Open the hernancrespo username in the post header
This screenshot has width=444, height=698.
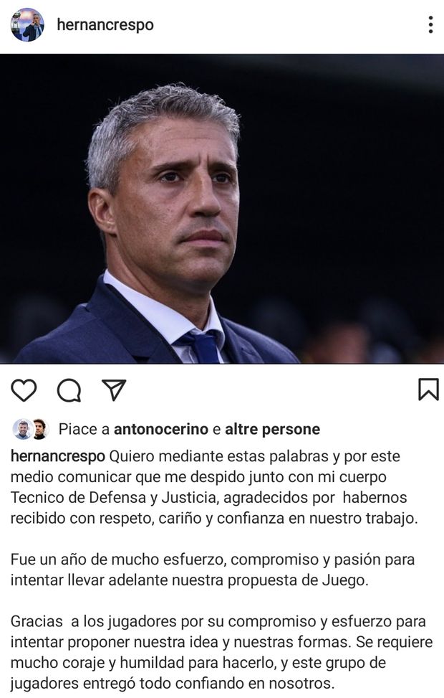coord(105,24)
